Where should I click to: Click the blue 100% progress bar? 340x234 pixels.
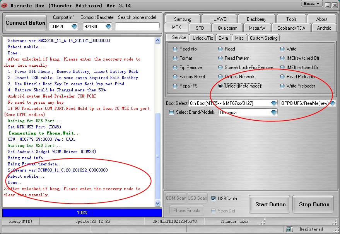pos(82,213)
